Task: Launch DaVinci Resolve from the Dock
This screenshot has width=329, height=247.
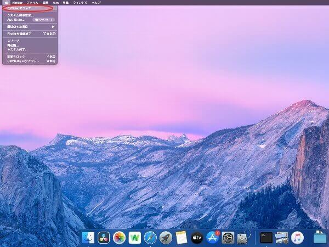Action: (104, 238)
